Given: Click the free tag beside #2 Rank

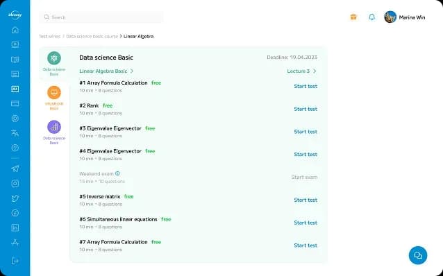Looking at the screenshot, I should click(108, 105).
